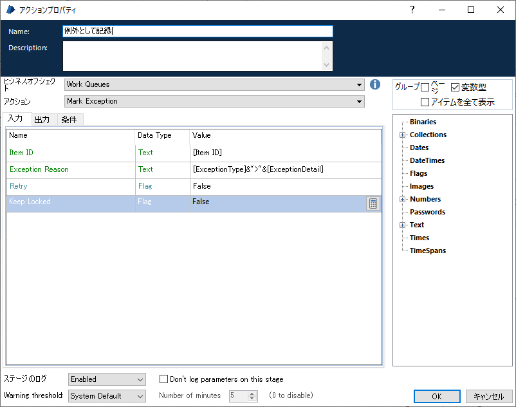Select the TimeSpans tree item

point(428,251)
